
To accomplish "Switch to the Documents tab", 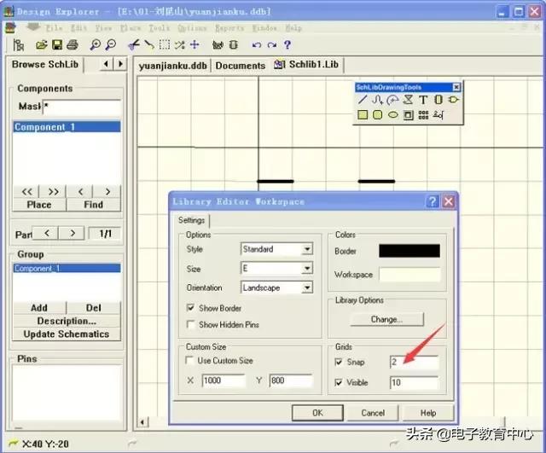I will coord(241,66).
